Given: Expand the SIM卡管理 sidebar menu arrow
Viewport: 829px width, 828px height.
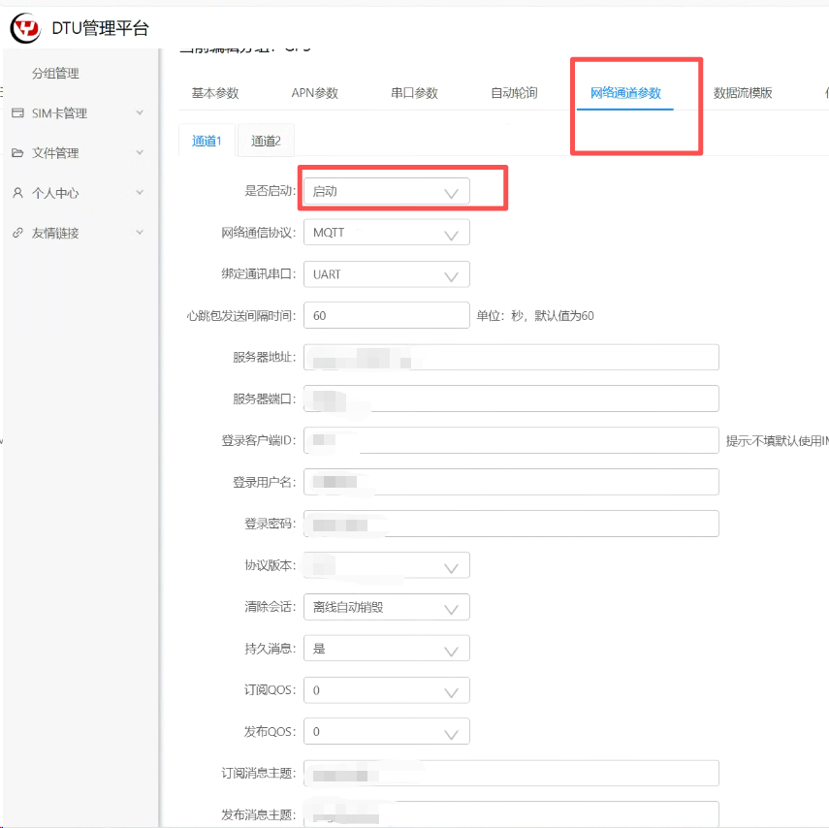Looking at the screenshot, I should point(140,113).
